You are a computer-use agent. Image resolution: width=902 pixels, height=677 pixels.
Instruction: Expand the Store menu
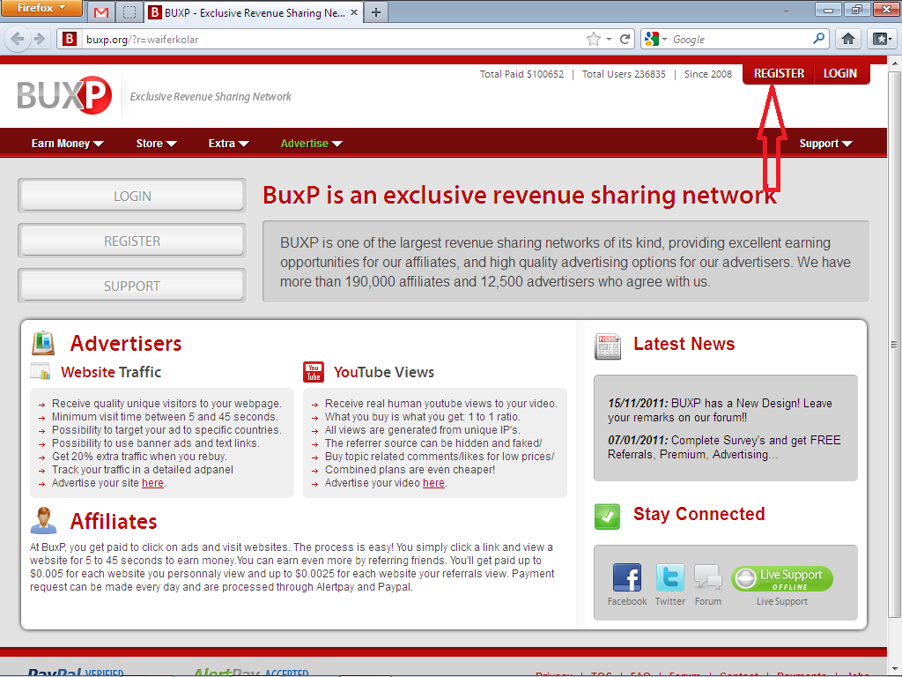coord(156,144)
